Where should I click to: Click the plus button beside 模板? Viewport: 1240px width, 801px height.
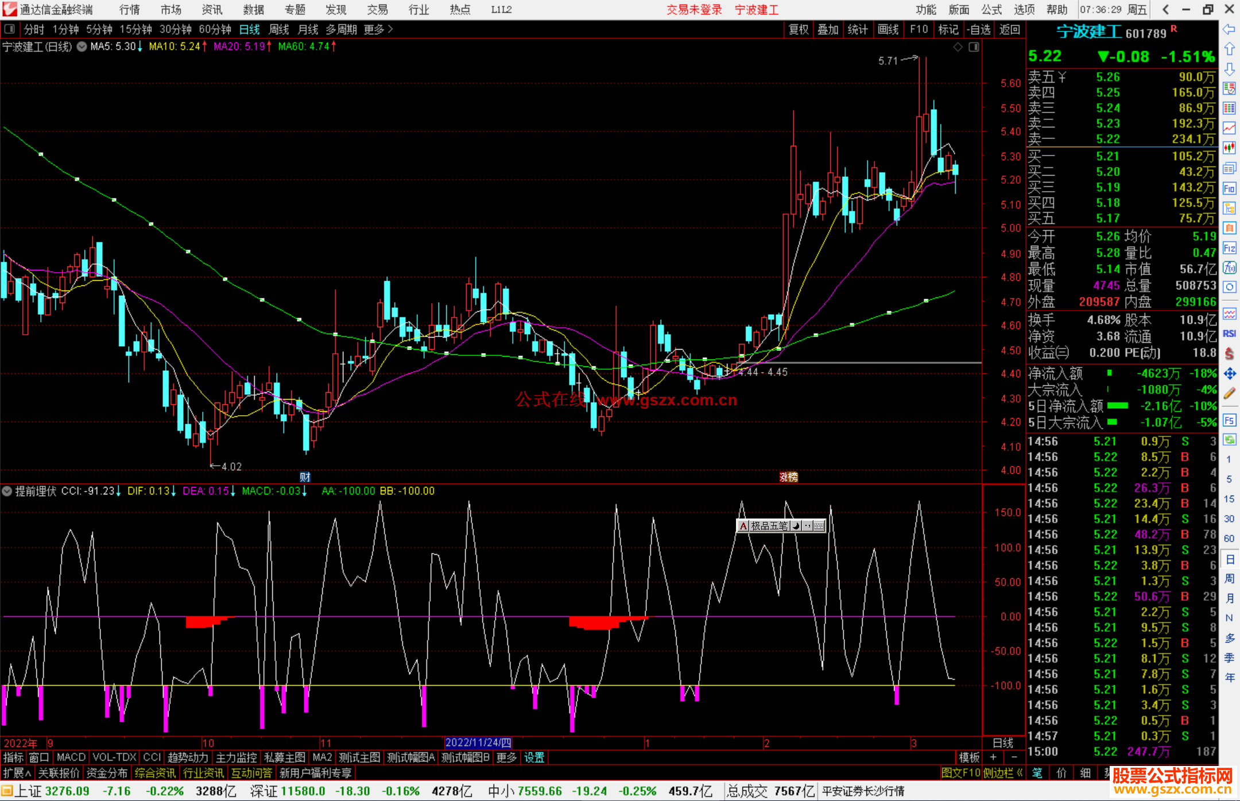pyautogui.click(x=993, y=757)
